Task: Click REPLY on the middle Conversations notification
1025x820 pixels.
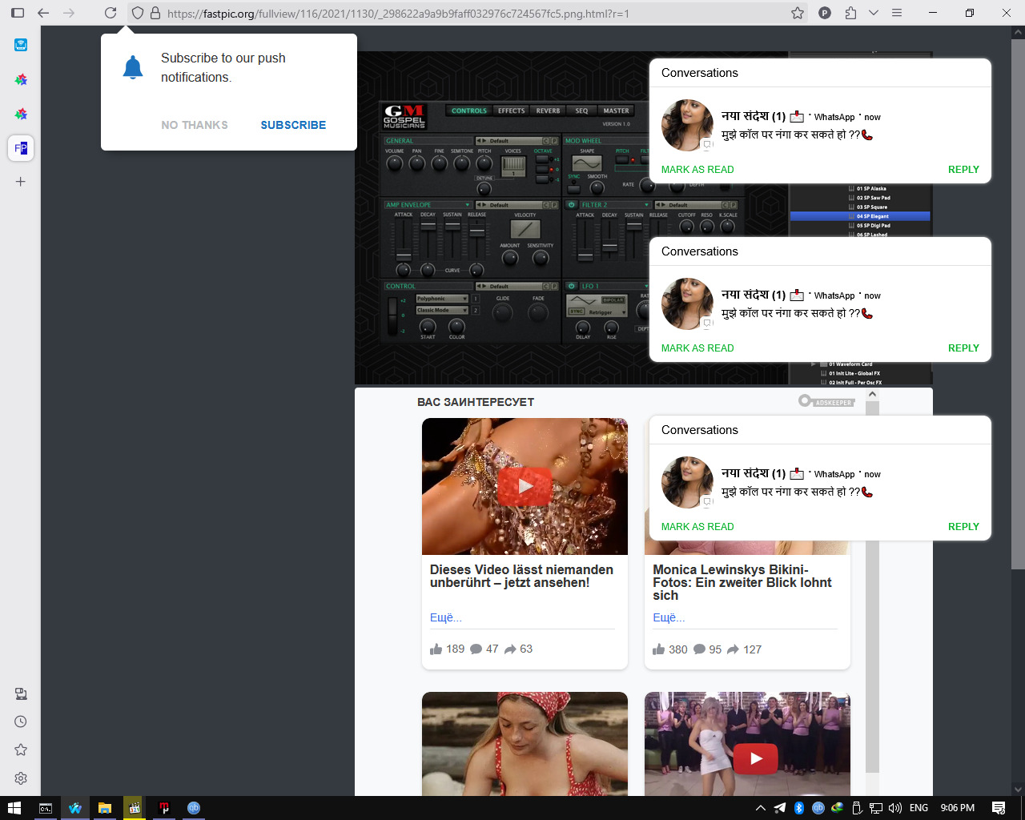Action: point(963,348)
